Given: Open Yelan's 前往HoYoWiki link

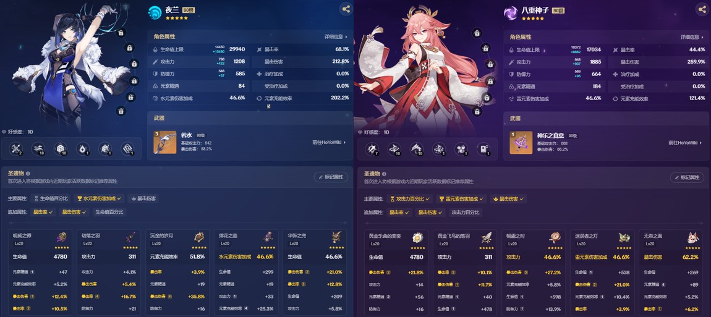Looking at the screenshot, I should tap(329, 142).
